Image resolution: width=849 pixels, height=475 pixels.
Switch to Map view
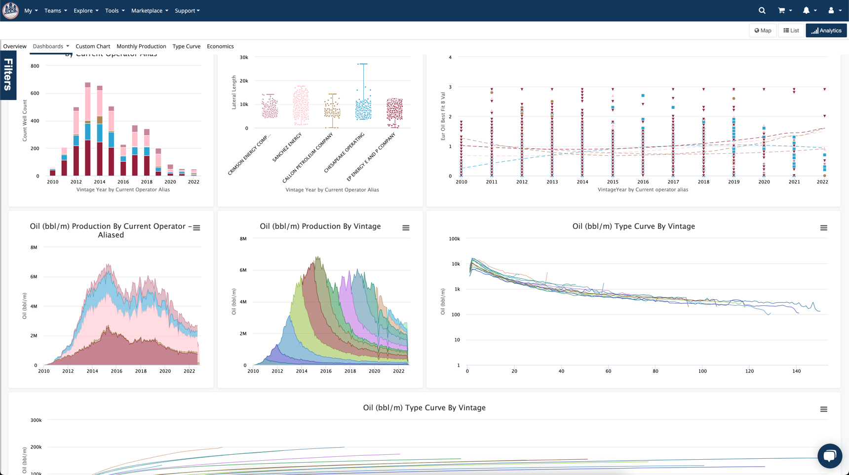[x=763, y=31]
